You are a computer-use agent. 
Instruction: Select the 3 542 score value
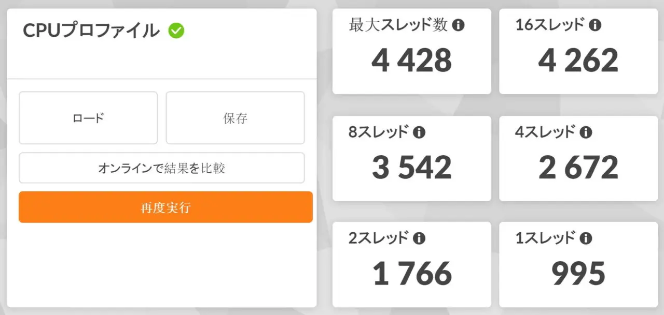coord(411,167)
